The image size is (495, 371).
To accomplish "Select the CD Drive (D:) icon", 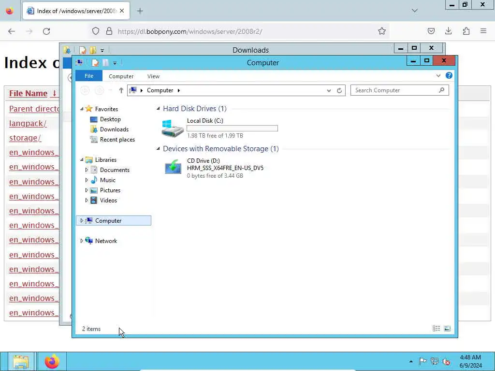I will tap(173, 167).
